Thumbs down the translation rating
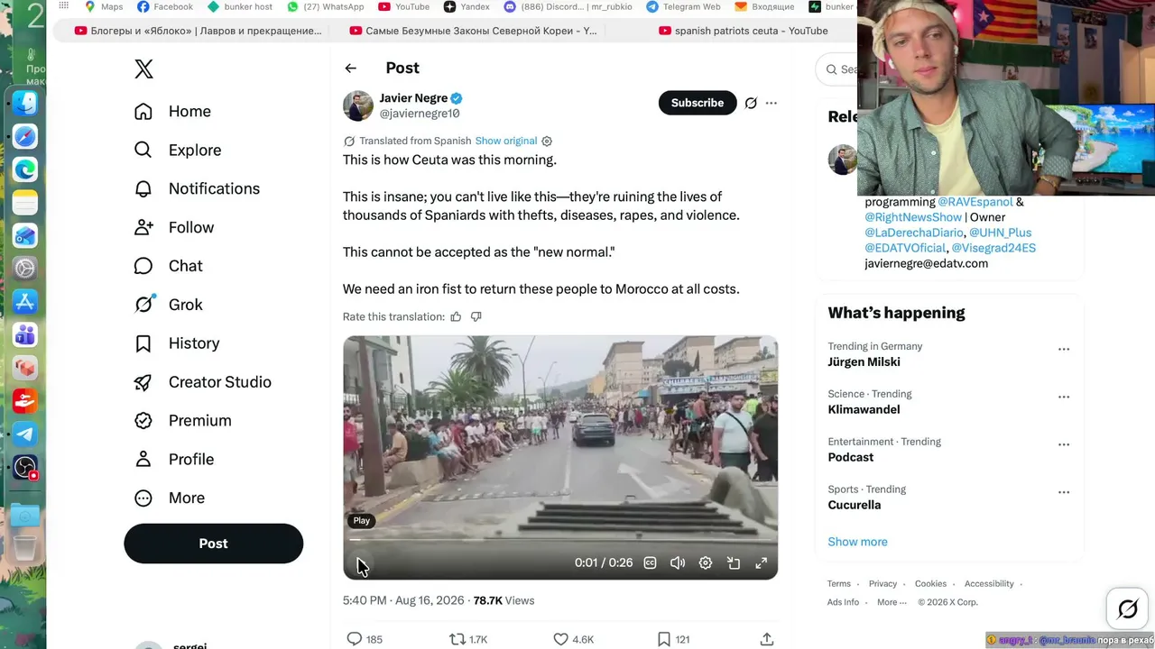Image resolution: width=1155 pixels, height=649 pixels. [x=476, y=316]
